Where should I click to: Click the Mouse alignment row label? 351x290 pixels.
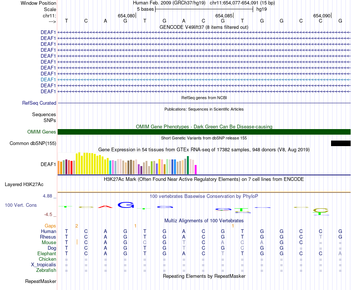point(49,243)
